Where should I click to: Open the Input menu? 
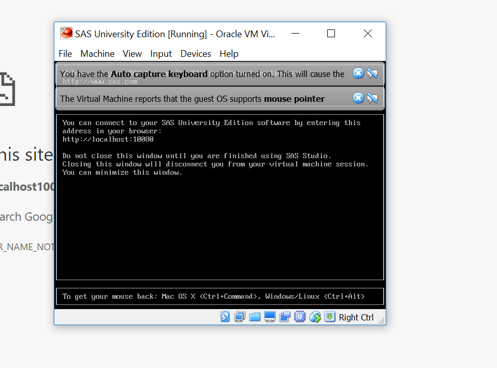point(161,54)
